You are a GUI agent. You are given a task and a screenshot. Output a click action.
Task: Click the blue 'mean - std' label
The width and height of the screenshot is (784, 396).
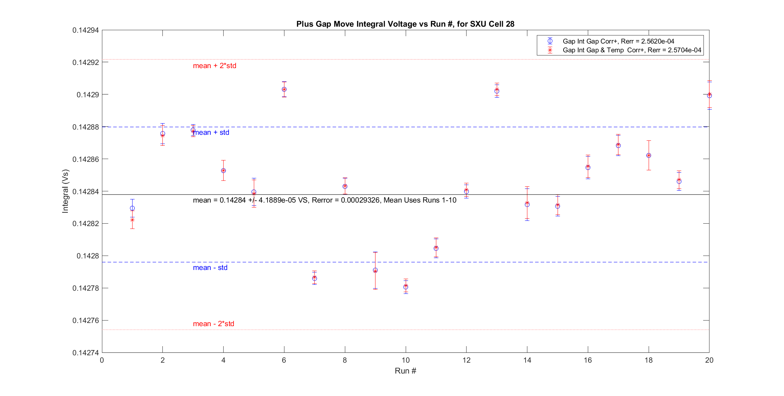coord(210,268)
